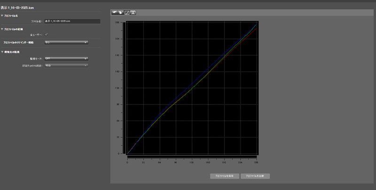Select the image preview view icon
Viewport: 376px width, 190px height.
point(133,13)
